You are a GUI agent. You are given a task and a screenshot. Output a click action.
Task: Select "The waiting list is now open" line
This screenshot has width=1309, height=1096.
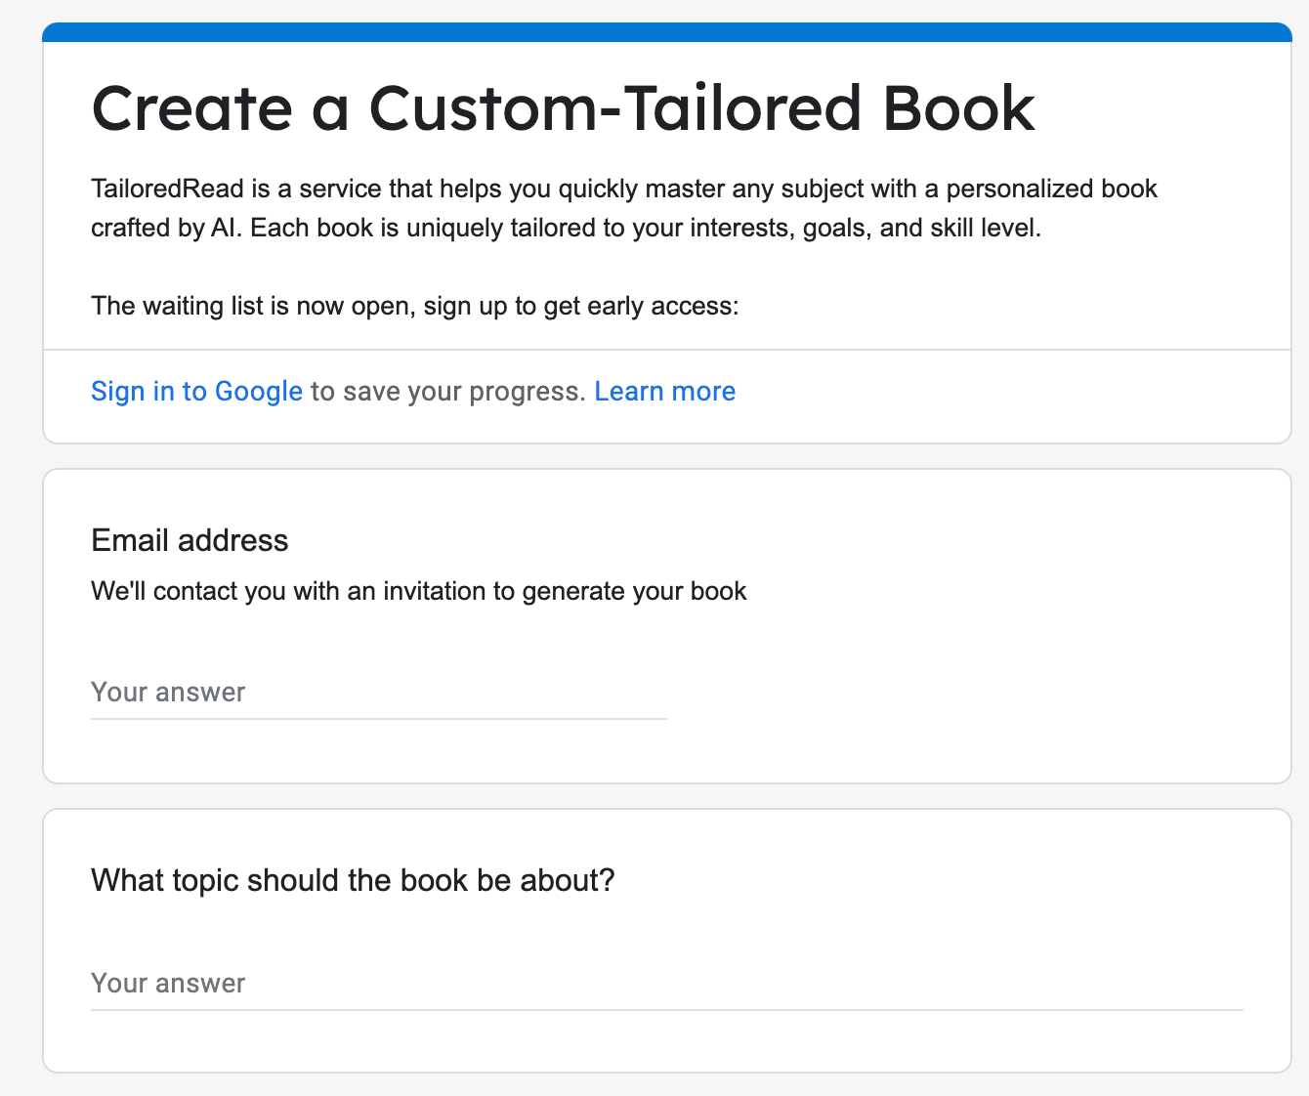pyautogui.click(x=415, y=306)
